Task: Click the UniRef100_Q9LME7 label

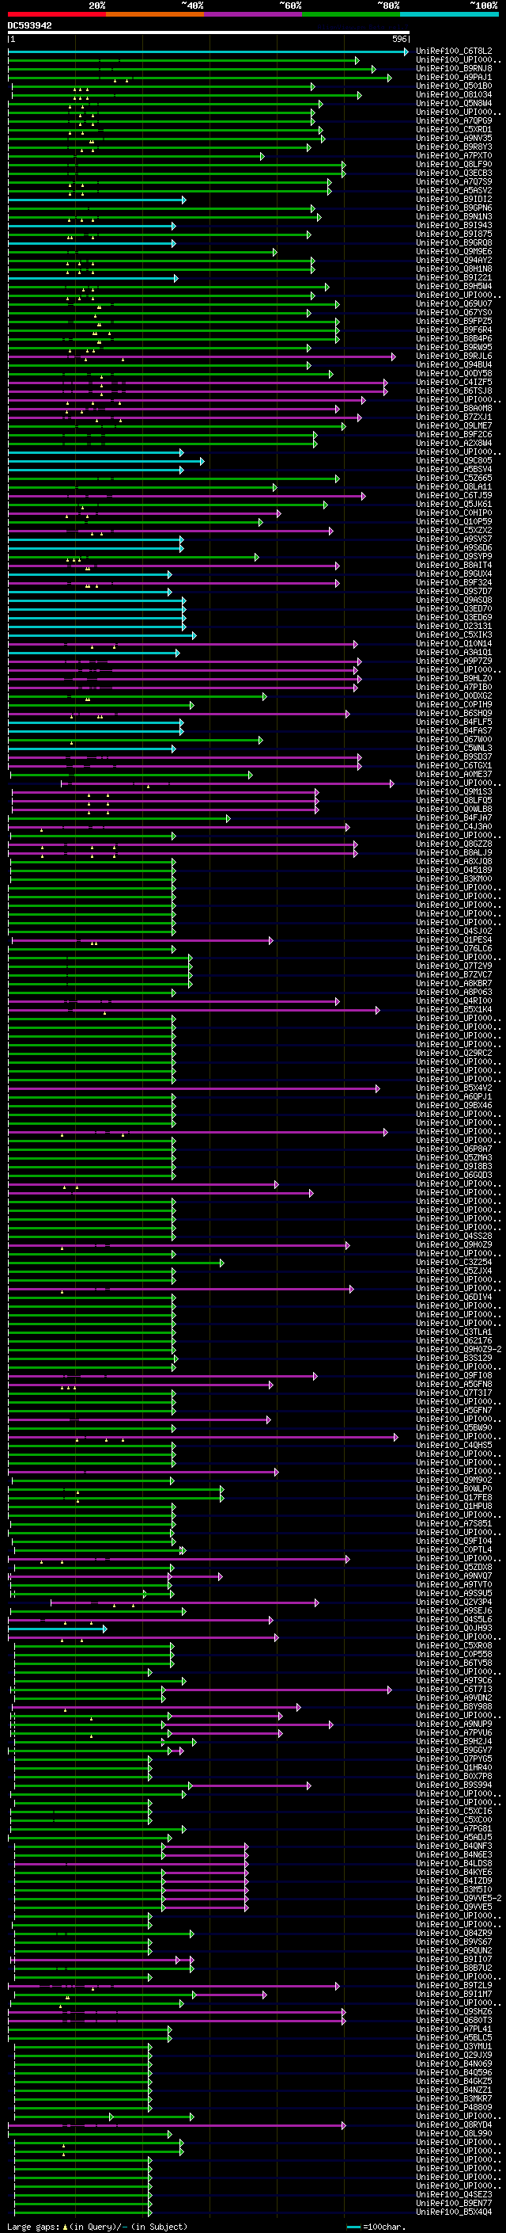Action: click(x=454, y=425)
